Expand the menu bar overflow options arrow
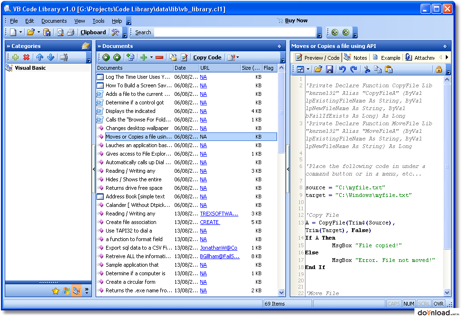This screenshot has width=462, height=317. 129,21
